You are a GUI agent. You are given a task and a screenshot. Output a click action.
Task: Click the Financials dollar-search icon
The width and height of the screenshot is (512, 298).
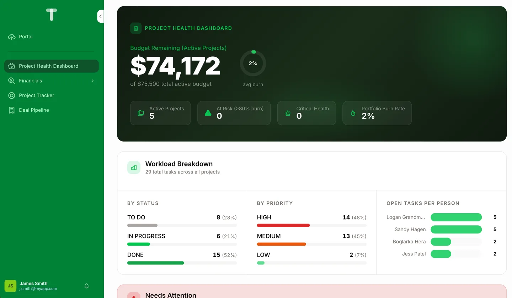point(12,81)
